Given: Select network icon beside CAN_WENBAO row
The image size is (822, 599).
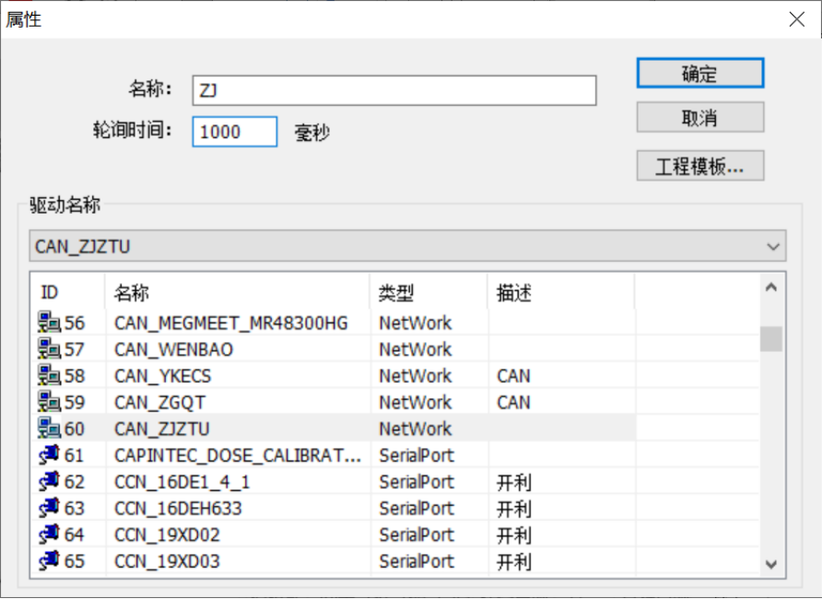Looking at the screenshot, I should (49, 349).
